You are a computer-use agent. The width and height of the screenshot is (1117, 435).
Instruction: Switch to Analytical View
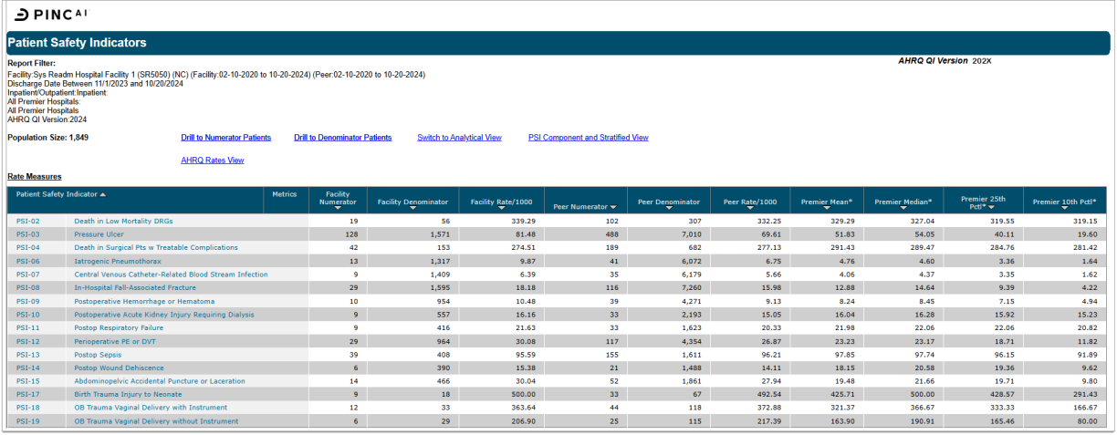click(x=459, y=138)
